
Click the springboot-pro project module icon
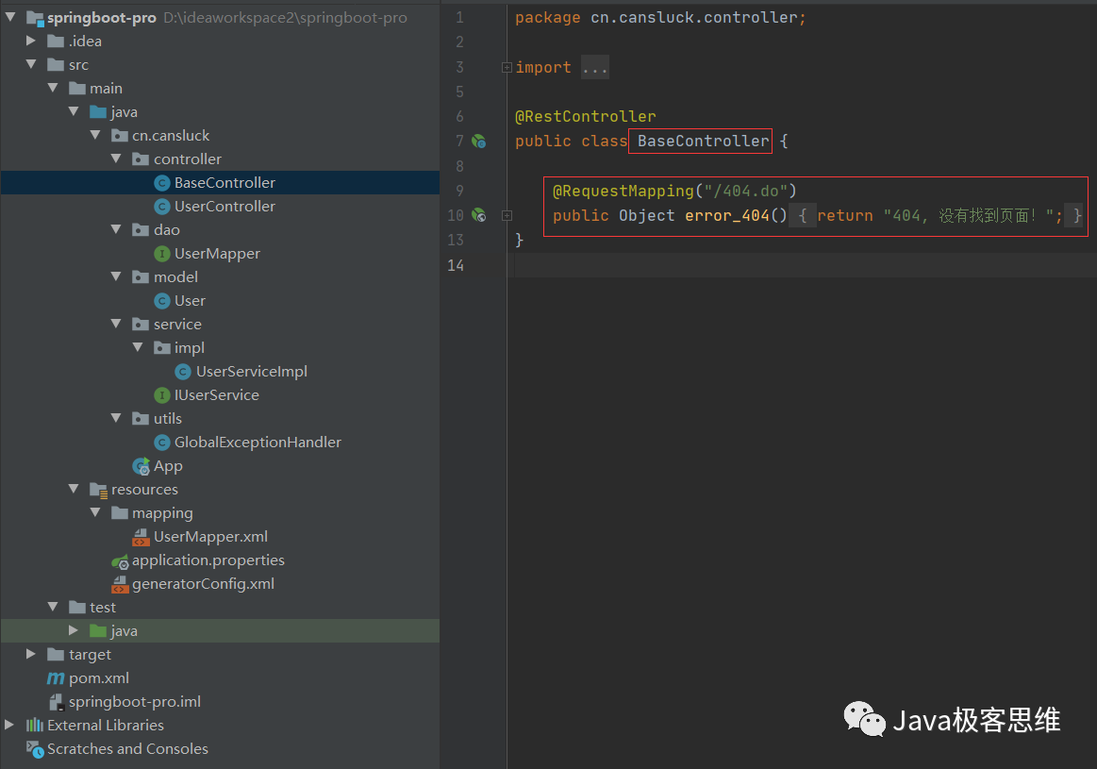point(35,18)
